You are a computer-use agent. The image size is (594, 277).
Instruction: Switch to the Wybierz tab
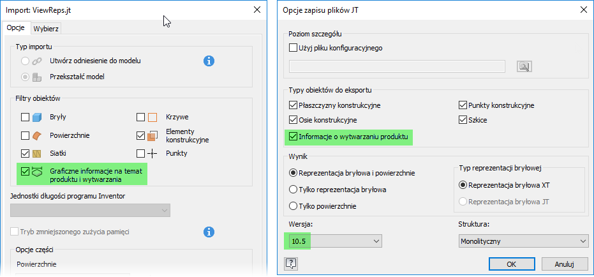tap(45, 28)
